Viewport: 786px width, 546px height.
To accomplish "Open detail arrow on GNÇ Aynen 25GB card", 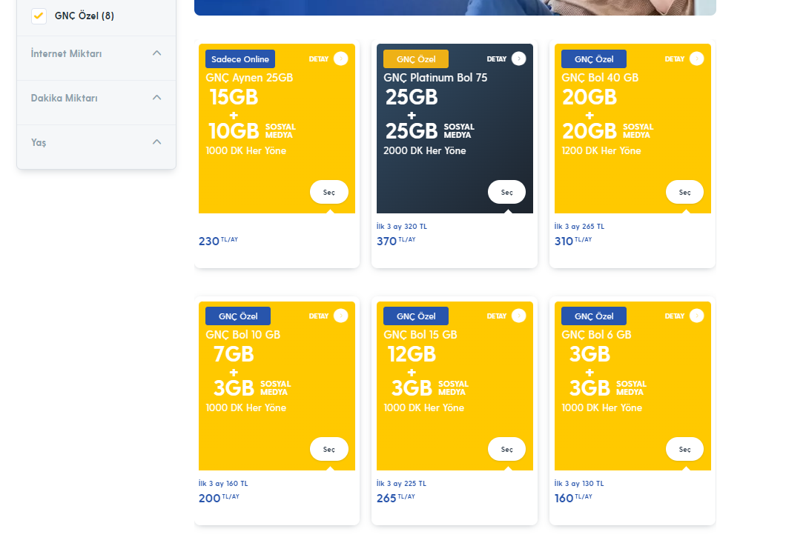I will pos(340,59).
